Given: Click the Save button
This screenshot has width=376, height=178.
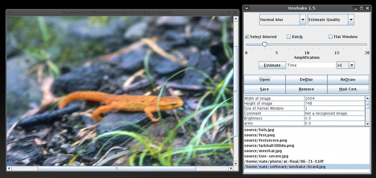Looking at the screenshot, I should coord(265,89).
